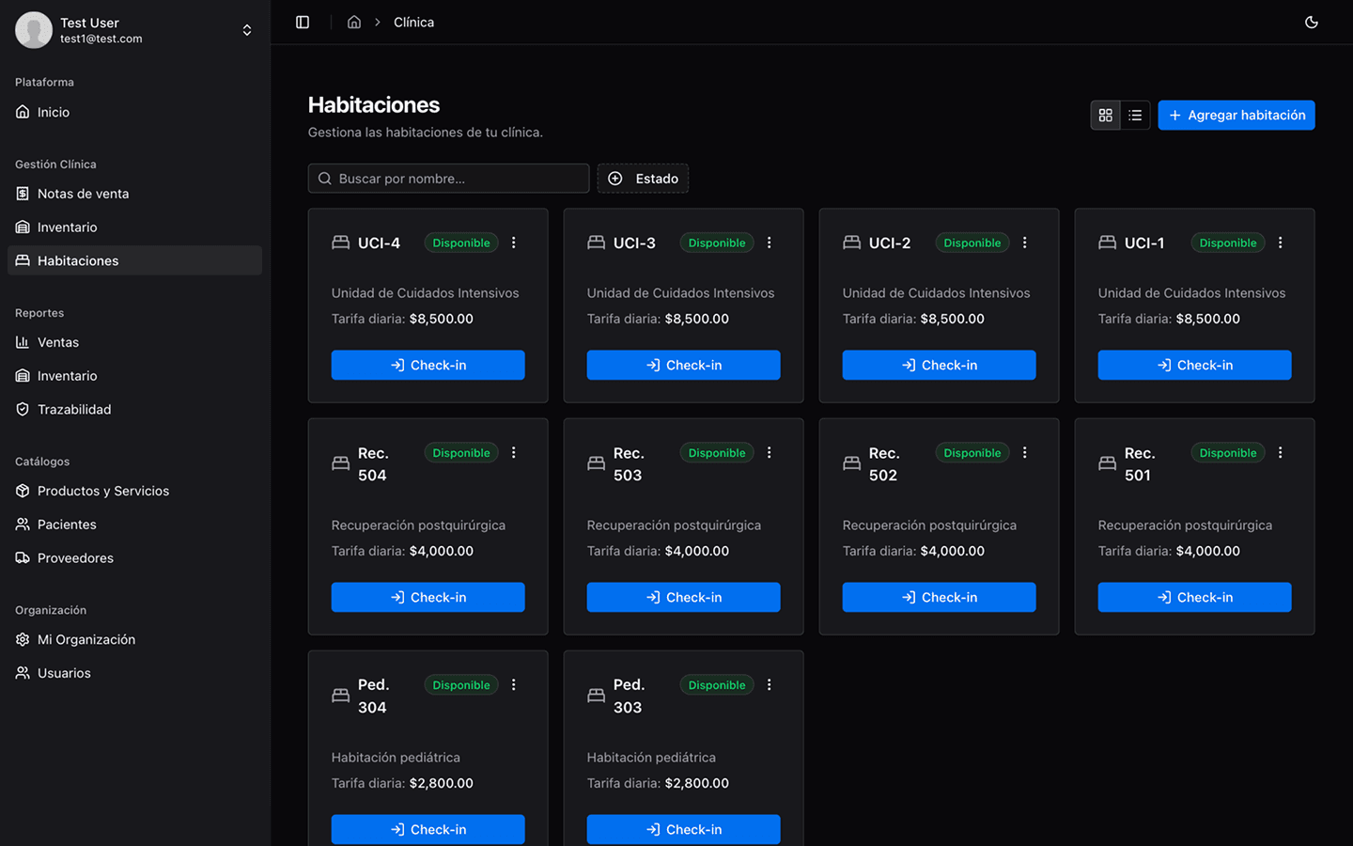The image size is (1353, 846).
Task: Click the Inicio home icon in sidebar
Action: (x=23, y=112)
